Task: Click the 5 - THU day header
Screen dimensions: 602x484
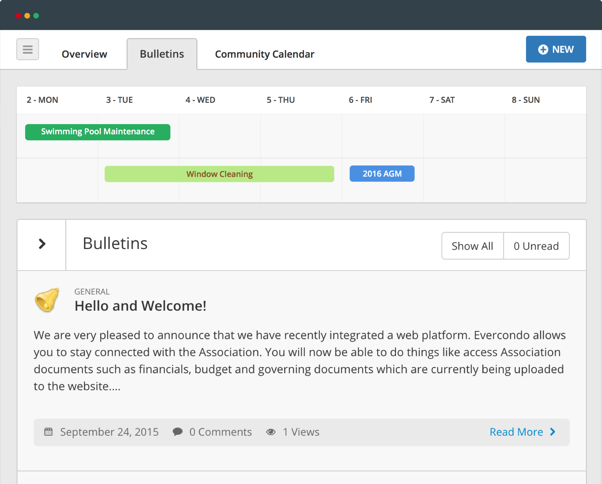Action: 281,100
